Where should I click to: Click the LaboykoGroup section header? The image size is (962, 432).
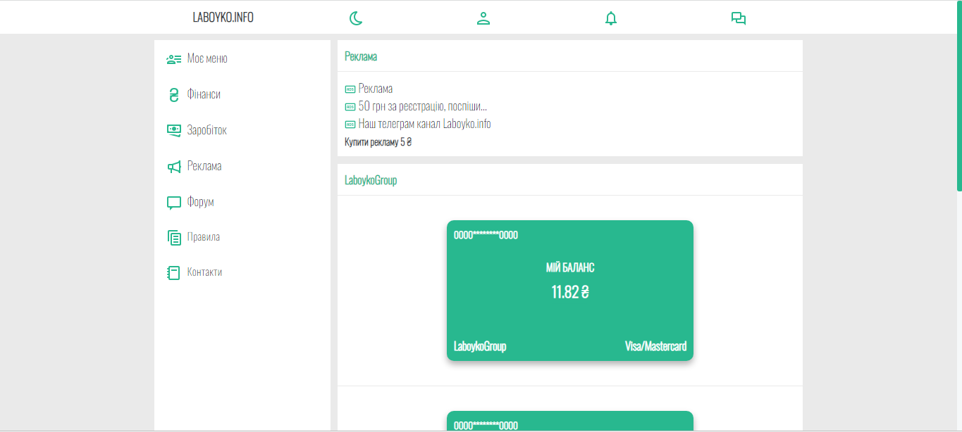371,180
